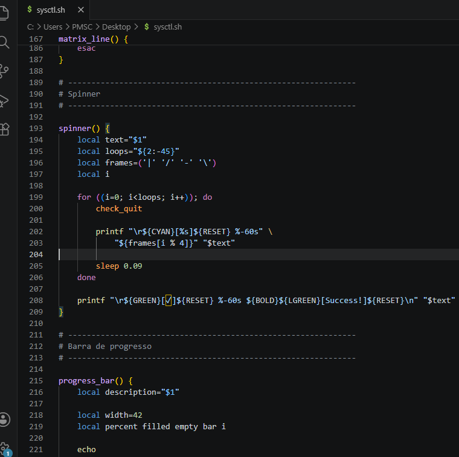Click local width=42 line
This screenshot has height=457, width=459.
(x=109, y=415)
